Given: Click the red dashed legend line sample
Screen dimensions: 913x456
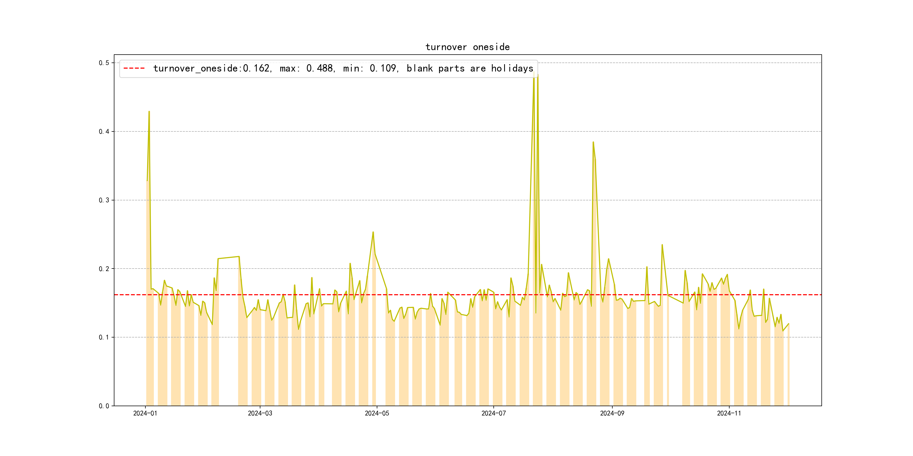Looking at the screenshot, I should pyautogui.click(x=134, y=68).
